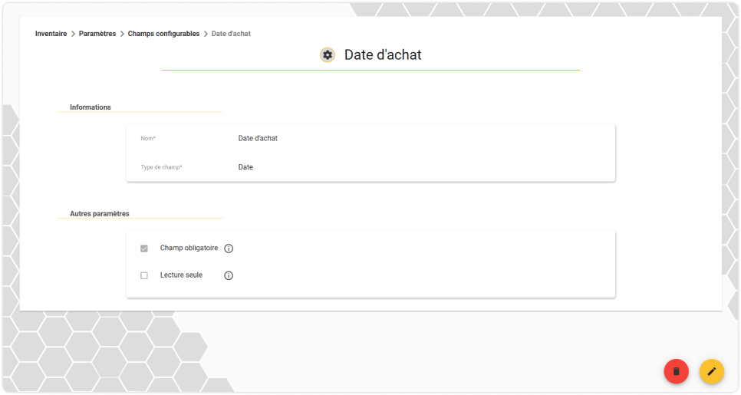Open Paramètres breadcrumb link

pos(97,34)
